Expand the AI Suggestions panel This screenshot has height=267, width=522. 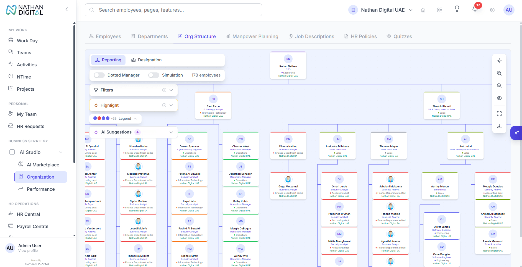171,132
